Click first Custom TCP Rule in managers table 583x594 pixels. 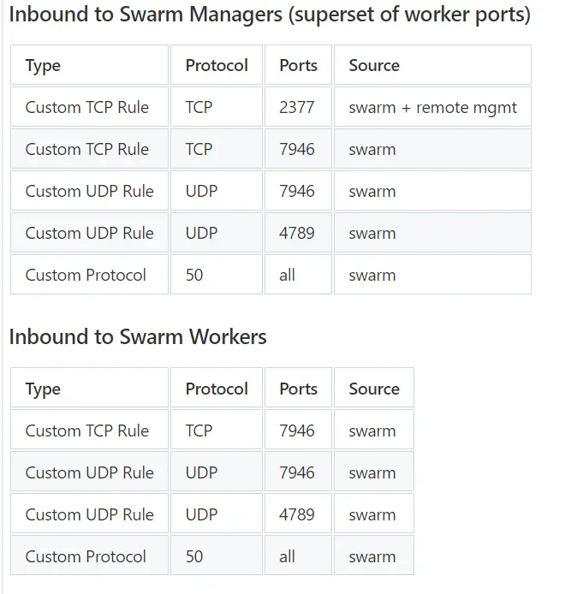click(x=89, y=107)
